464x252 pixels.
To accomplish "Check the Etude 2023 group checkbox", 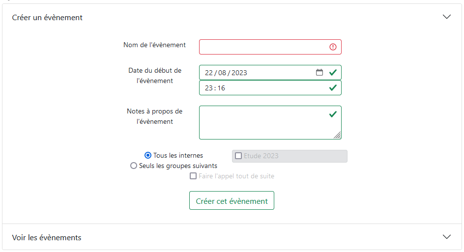I will tap(238, 156).
